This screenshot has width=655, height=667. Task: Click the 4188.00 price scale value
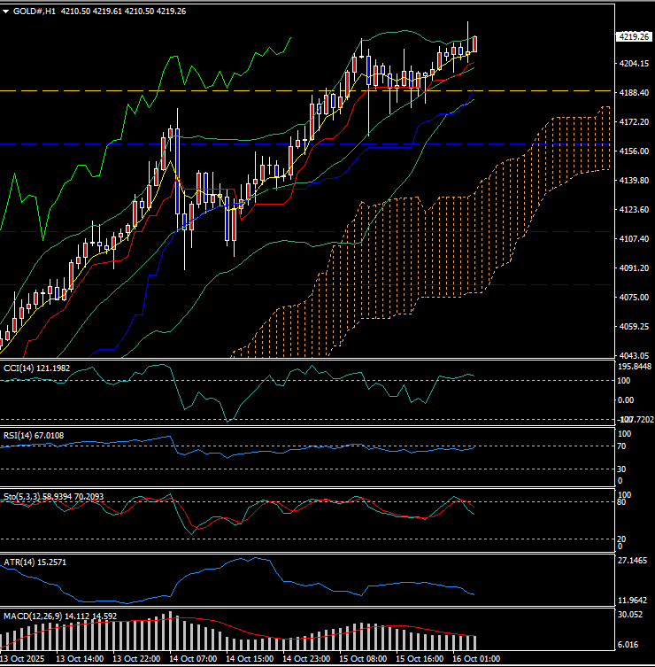[x=632, y=93]
